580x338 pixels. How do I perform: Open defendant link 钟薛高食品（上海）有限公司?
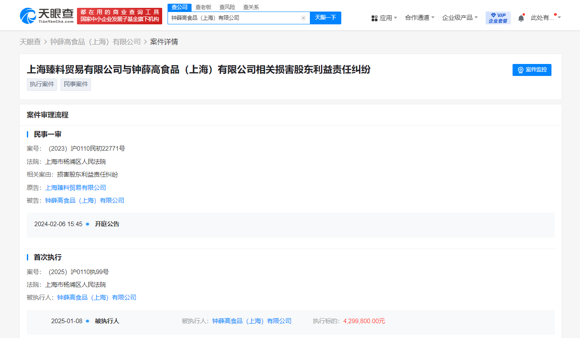pyautogui.click(x=85, y=201)
